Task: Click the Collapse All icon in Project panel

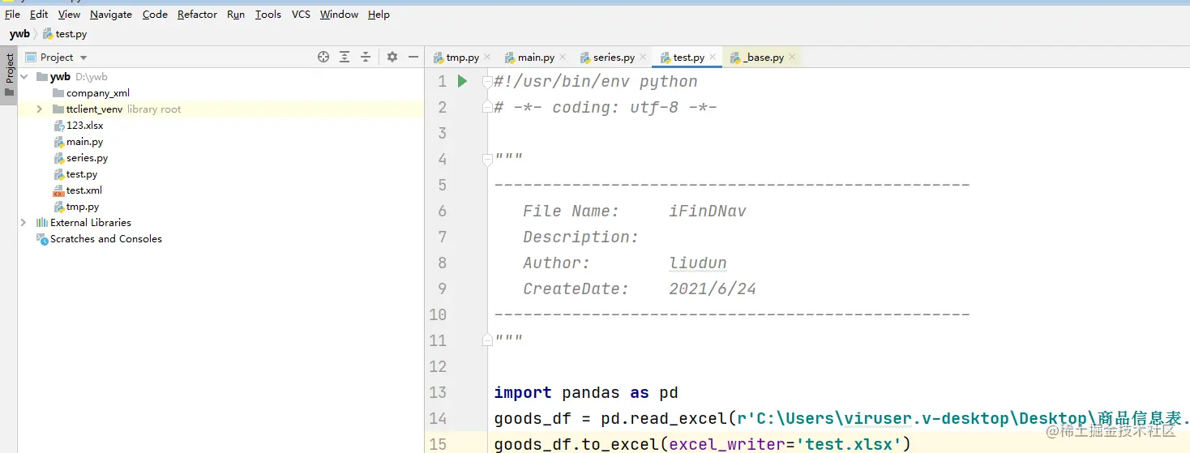Action: point(366,57)
